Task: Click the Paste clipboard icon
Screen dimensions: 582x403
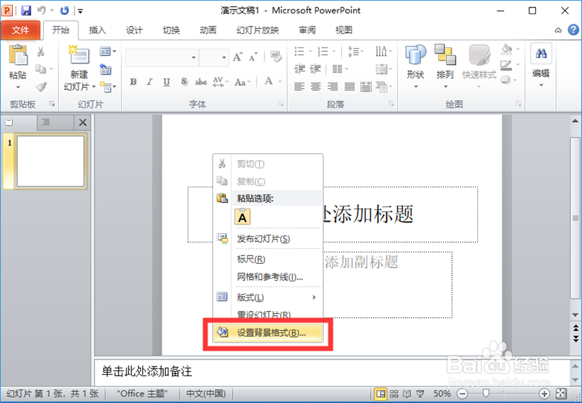Action: pos(18,55)
